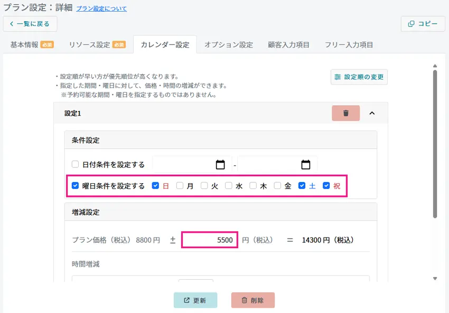The image size is (449, 313).
Task: Uncheck 曜日条件を設定する checkbox
Action: coord(75,185)
